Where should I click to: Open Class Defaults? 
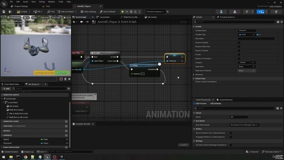point(107,12)
